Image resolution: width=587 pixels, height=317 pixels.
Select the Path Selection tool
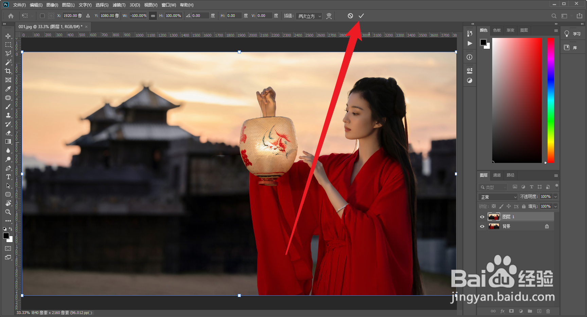[8, 186]
